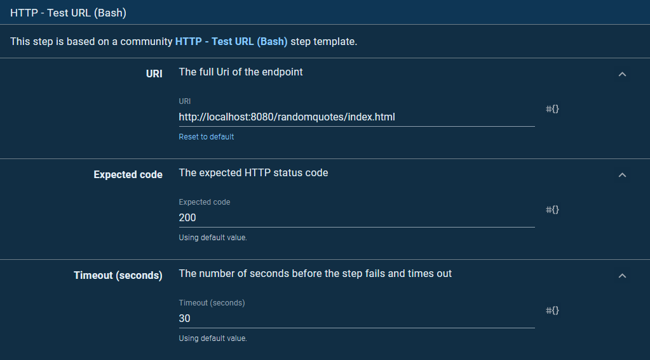This screenshot has height=360, width=650.
Task: Click the Reset to default link
Action: pos(206,137)
